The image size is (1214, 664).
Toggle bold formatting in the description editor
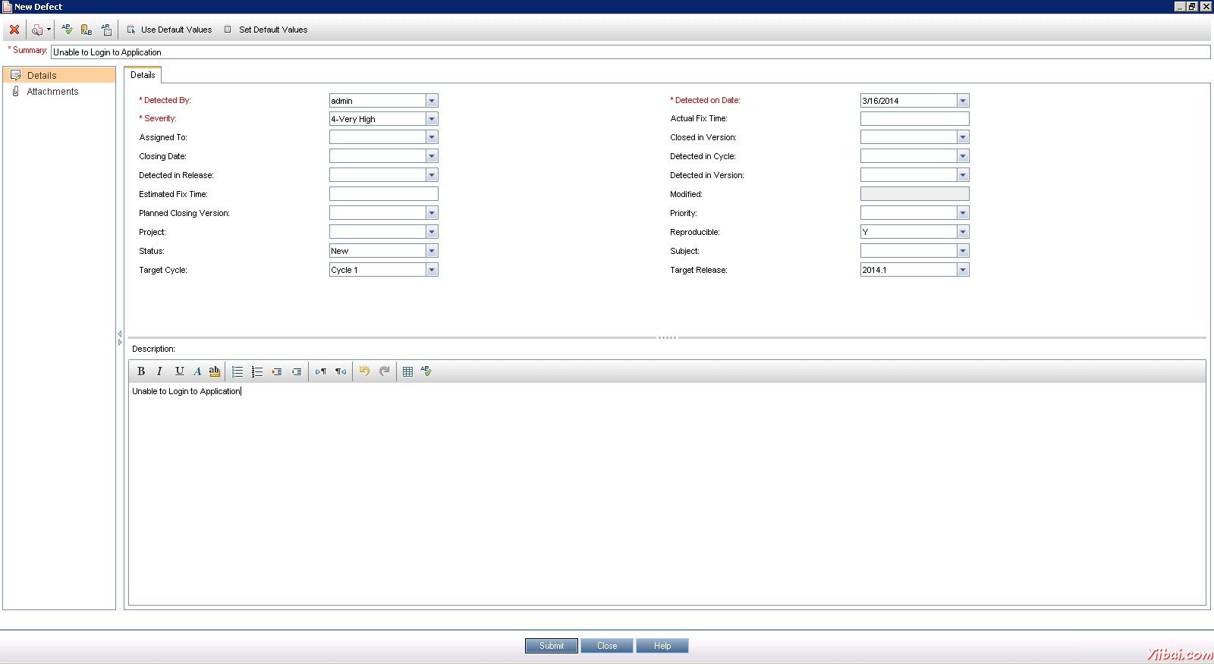[141, 371]
